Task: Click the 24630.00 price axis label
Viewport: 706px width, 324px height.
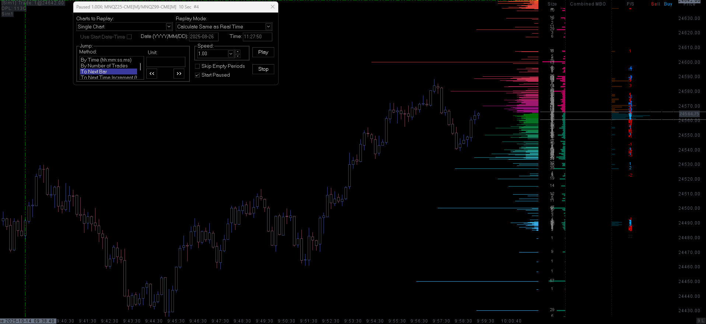Action: tap(689, 18)
